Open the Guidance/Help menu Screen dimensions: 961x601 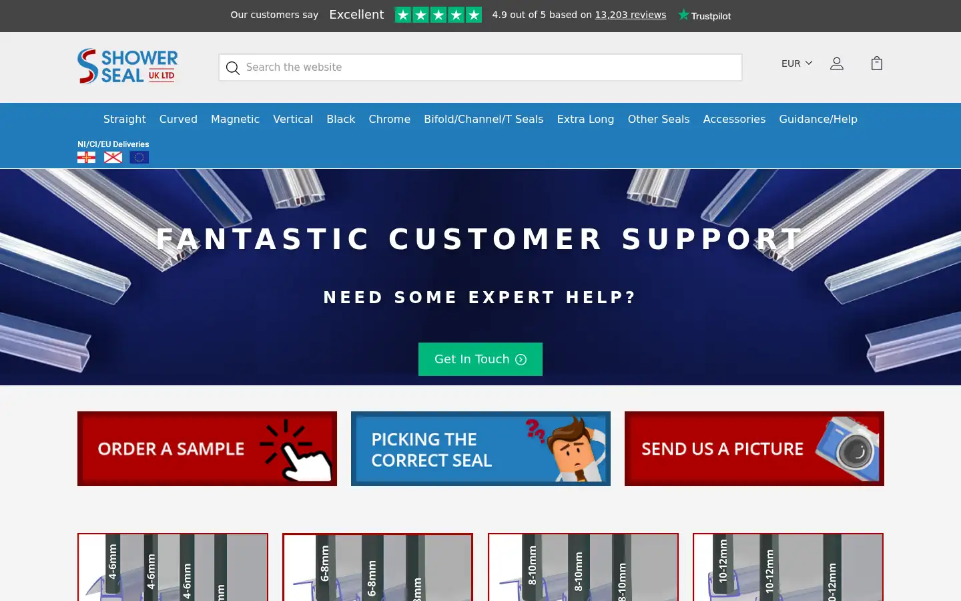(x=818, y=119)
